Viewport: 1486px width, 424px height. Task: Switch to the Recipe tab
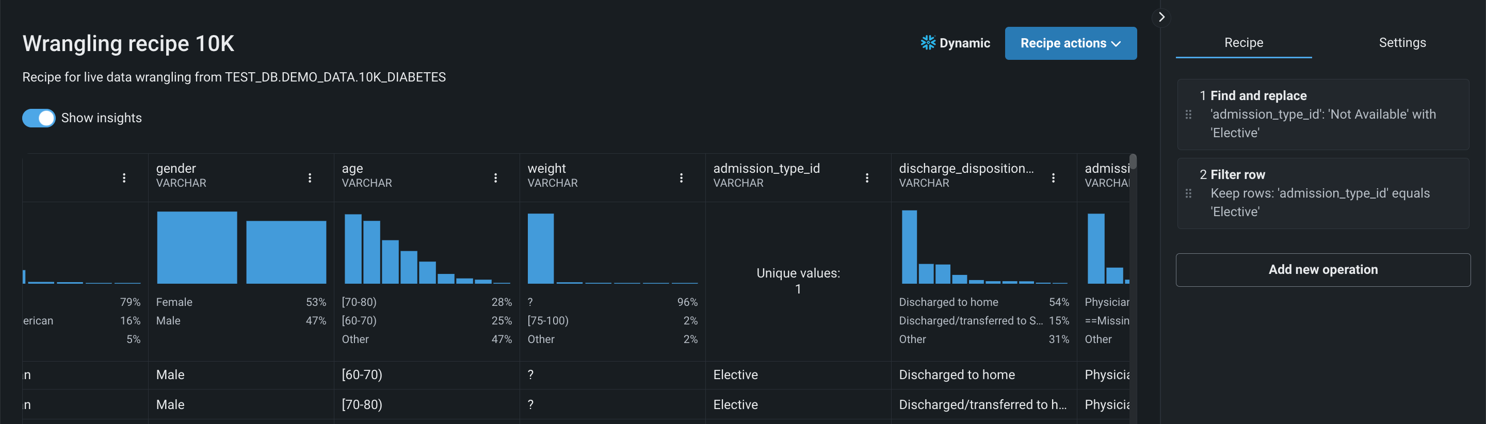pos(1243,43)
